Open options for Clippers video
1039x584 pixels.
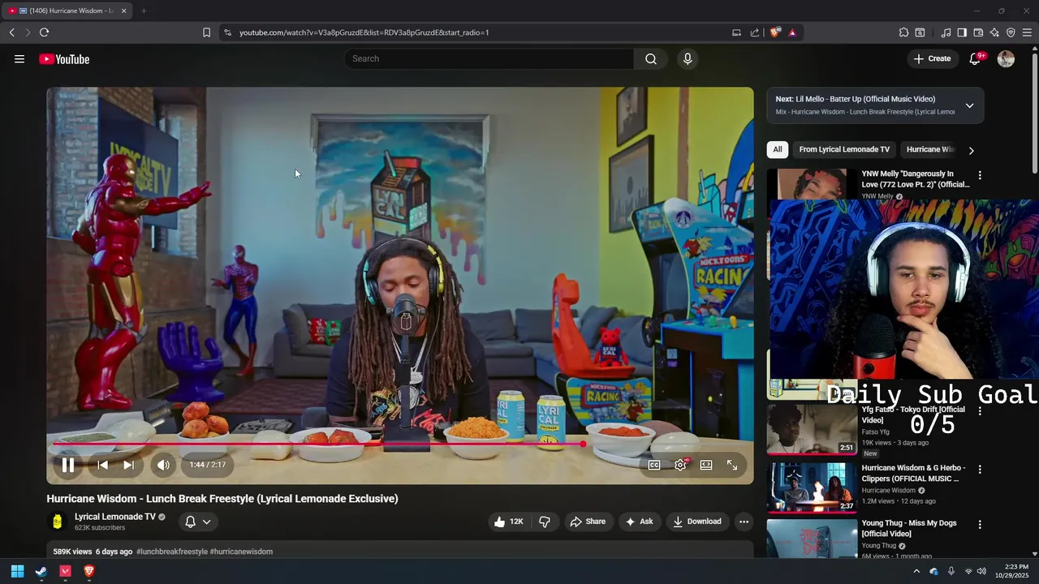(x=980, y=470)
